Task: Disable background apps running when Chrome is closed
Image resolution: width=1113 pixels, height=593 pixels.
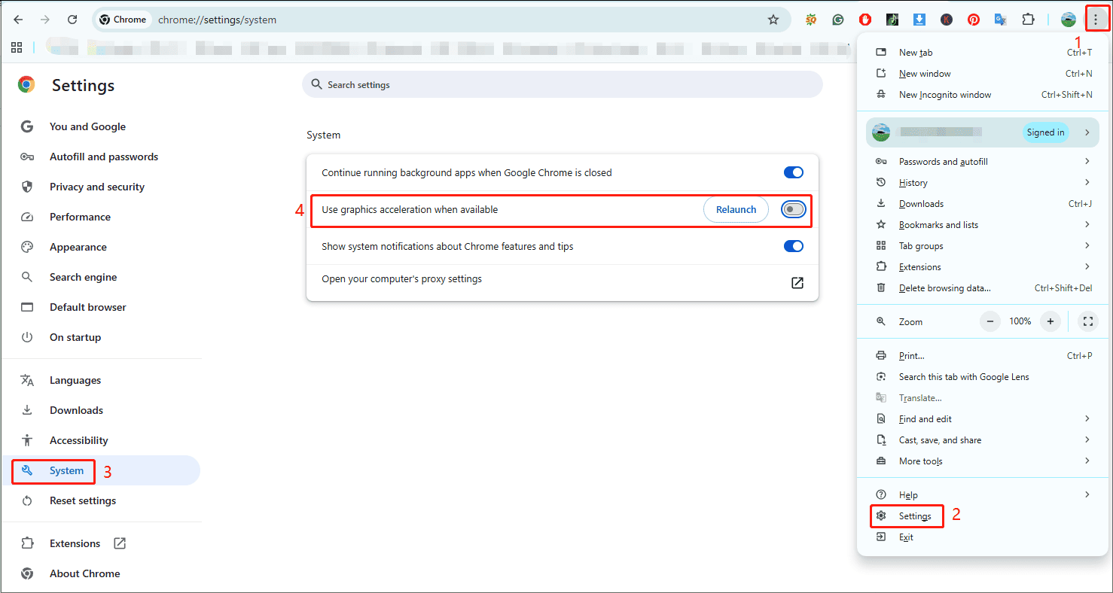Action: [793, 172]
